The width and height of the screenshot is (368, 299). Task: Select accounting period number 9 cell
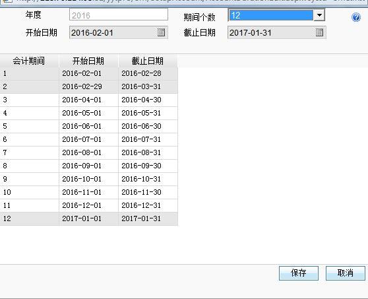[29, 179]
